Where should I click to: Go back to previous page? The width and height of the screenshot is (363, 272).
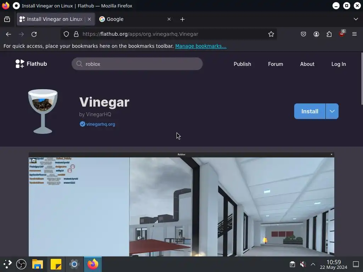[9, 34]
